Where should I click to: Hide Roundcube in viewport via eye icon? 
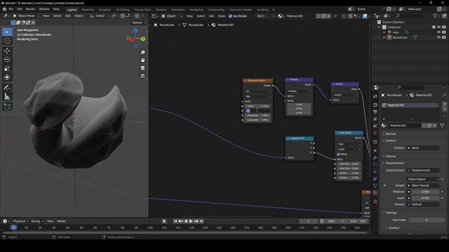pyautogui.click(x=438, y=37)
